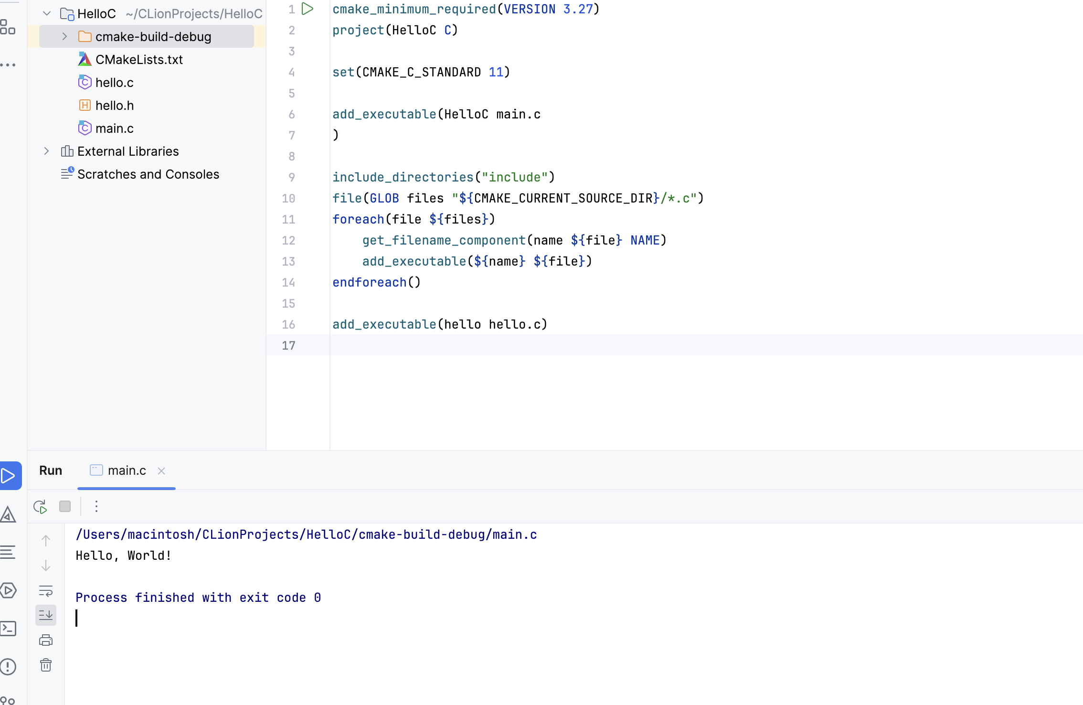Click 'GLOB' keyword on line 10
This screenshot has width=1083, height=705.
(384, 198)
